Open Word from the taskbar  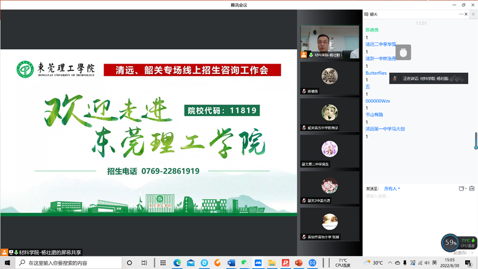pyautogui.click(x=231, y=263)
